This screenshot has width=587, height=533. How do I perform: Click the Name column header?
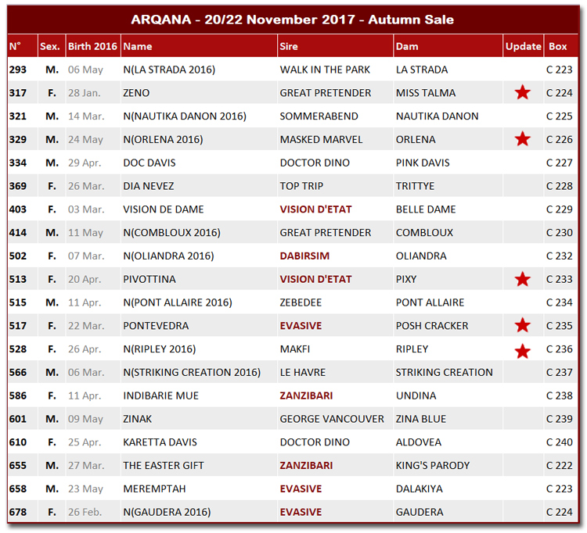138,46
